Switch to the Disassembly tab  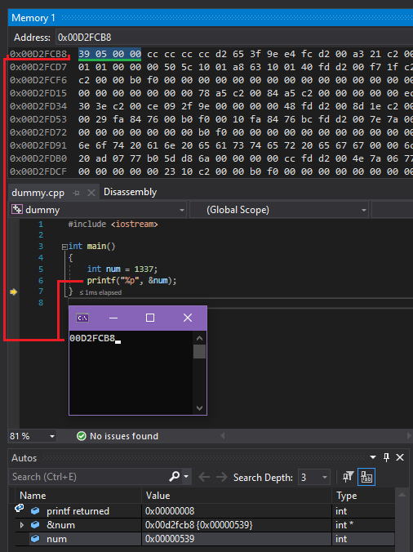coord(130,192)
